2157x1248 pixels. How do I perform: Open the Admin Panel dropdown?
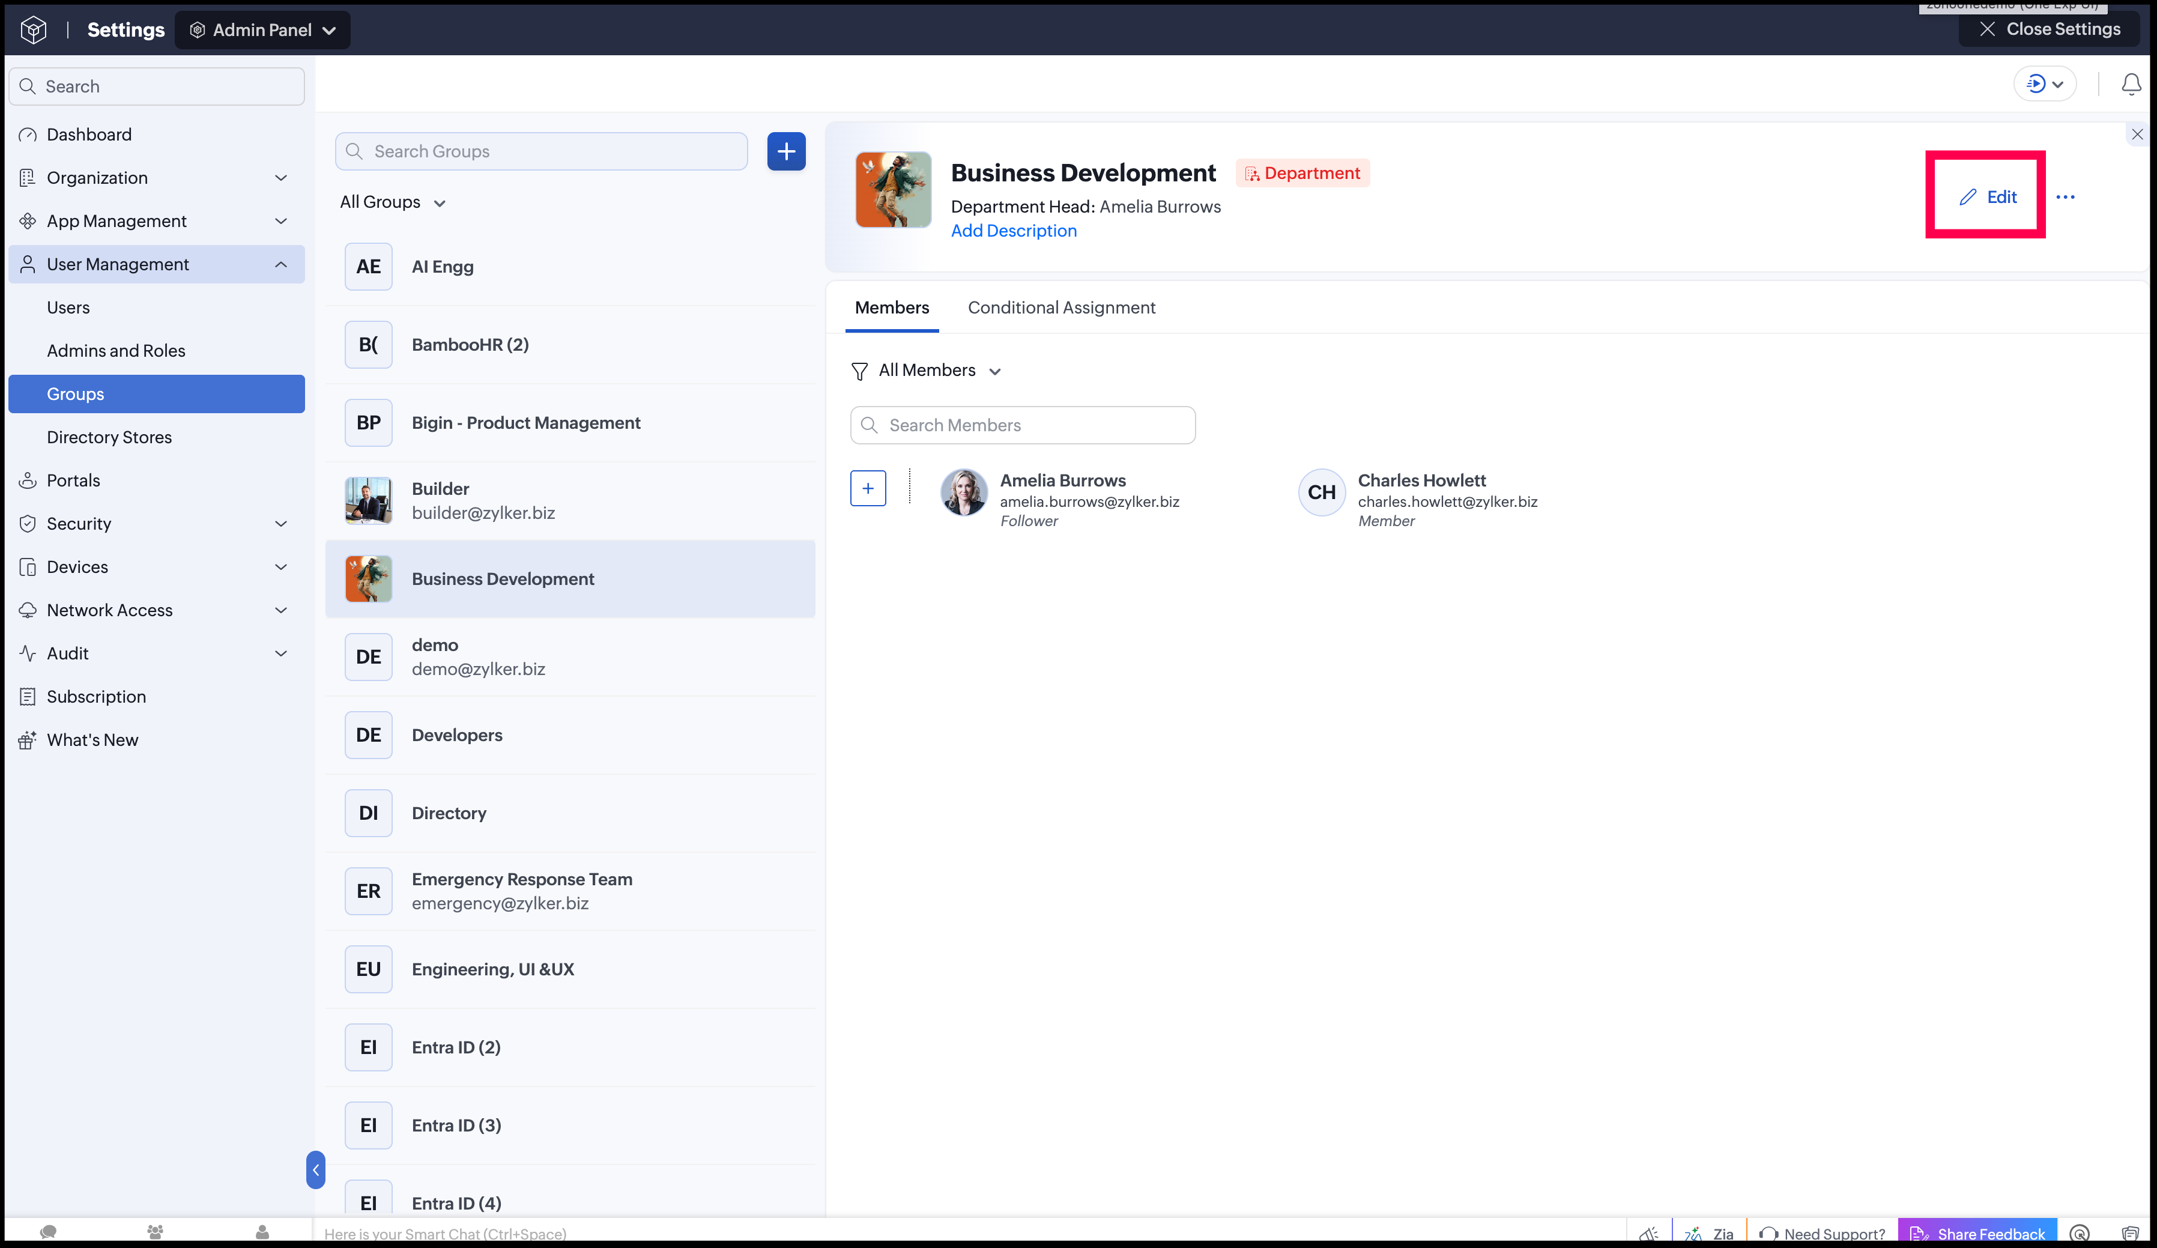tap(262, 30)
